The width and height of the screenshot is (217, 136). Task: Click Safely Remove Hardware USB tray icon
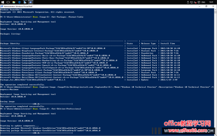point(188,2)
